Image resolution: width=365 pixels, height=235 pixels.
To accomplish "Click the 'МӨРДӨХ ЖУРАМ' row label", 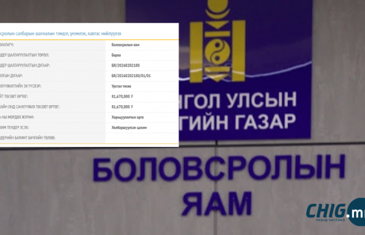I will [17, 117].
